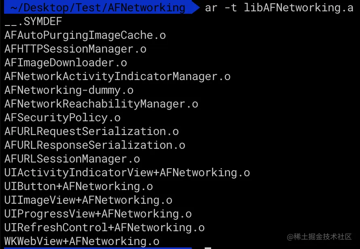Click UIActivityIndicatorView+AFNetworking.o line
Viewport: 360px width, 249px height.
pos(127,173)
